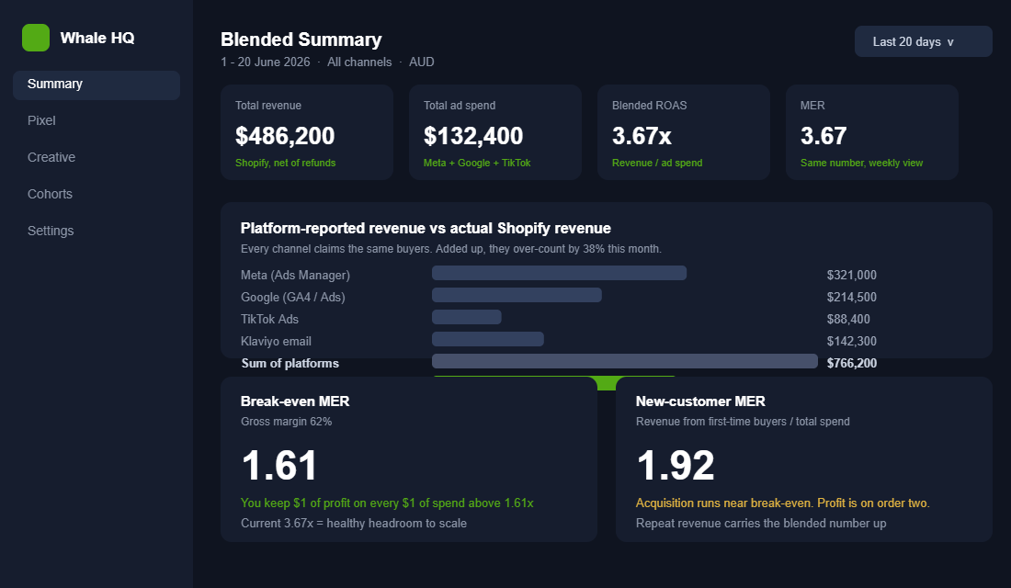Click the Blended Summary heading
1011x588 pixels.
pyautogui.click(x=301, y=40)
